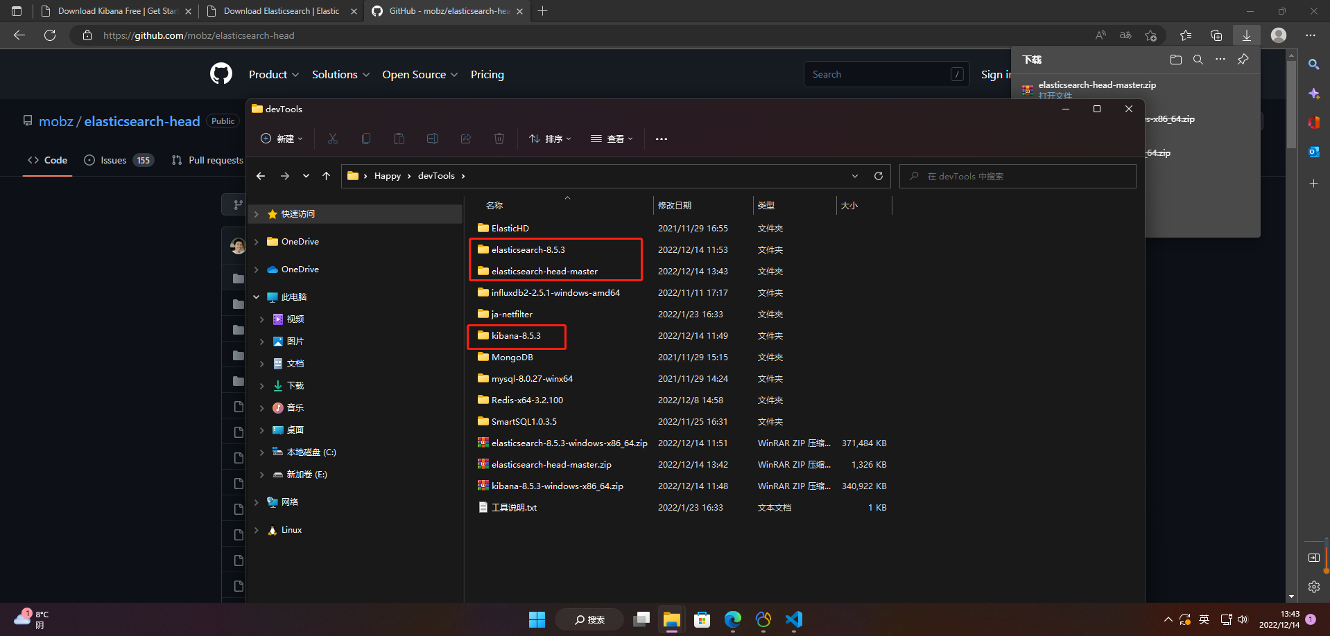1330x636 pixels.
Task: Click Edge sidebar search icon
Action: point(1313,64)
